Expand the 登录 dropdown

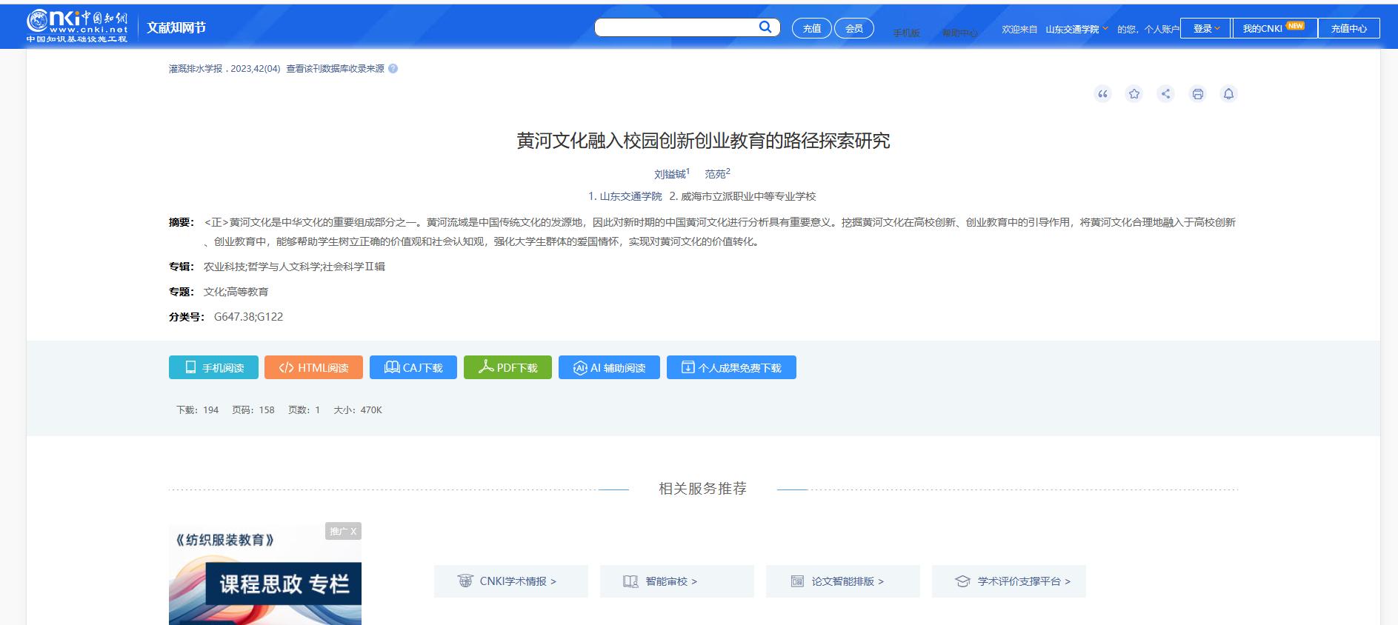click(1205, 28)
